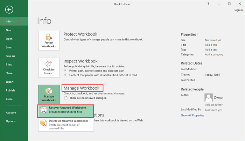Go to the Export tab
The image size is (245, 141).
pos(9,82)
